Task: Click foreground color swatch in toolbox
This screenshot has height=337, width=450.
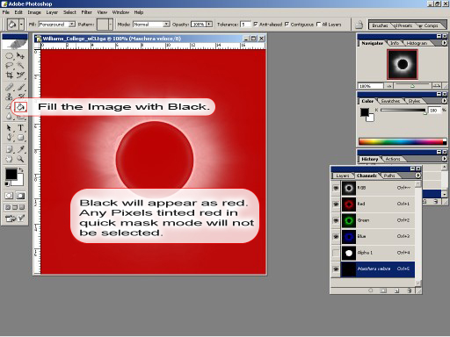Action: [x=11, y=174]
